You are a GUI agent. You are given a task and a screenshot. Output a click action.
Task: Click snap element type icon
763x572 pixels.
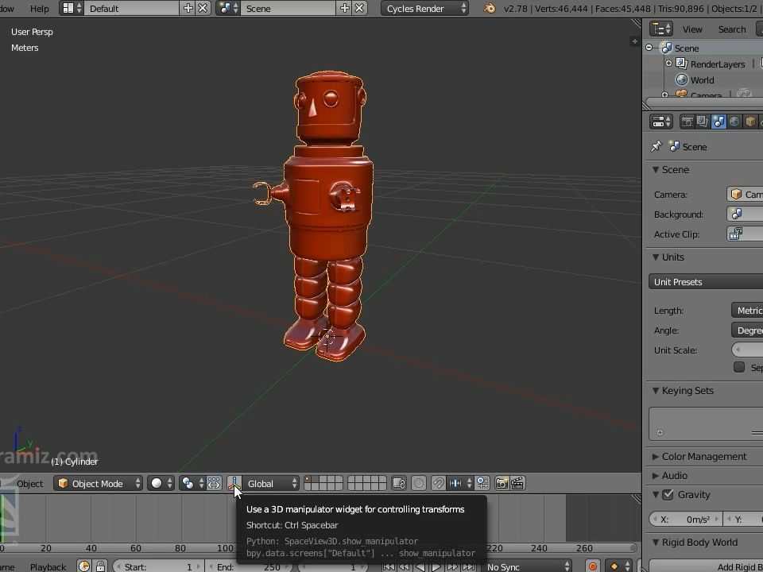tap(459, 484)
